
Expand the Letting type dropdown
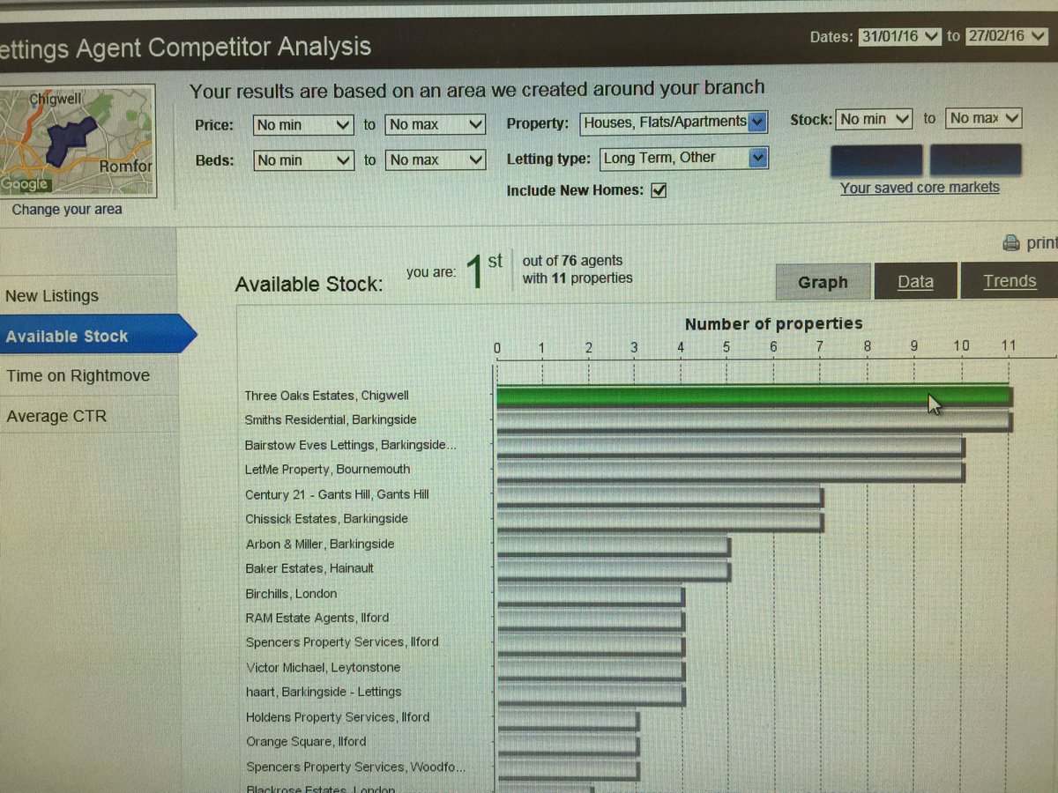coord(683,159)
